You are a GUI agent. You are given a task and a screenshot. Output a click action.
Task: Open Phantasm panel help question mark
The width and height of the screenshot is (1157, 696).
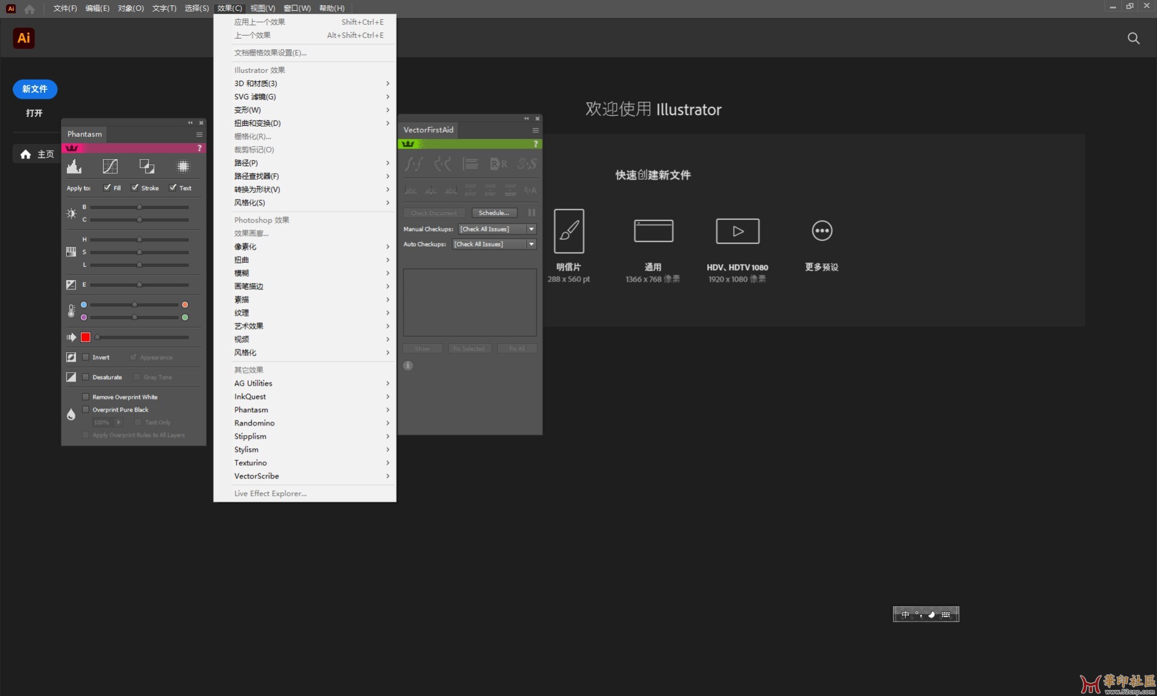point(200,148)
